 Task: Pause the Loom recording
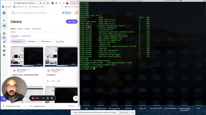click(48, 98)
